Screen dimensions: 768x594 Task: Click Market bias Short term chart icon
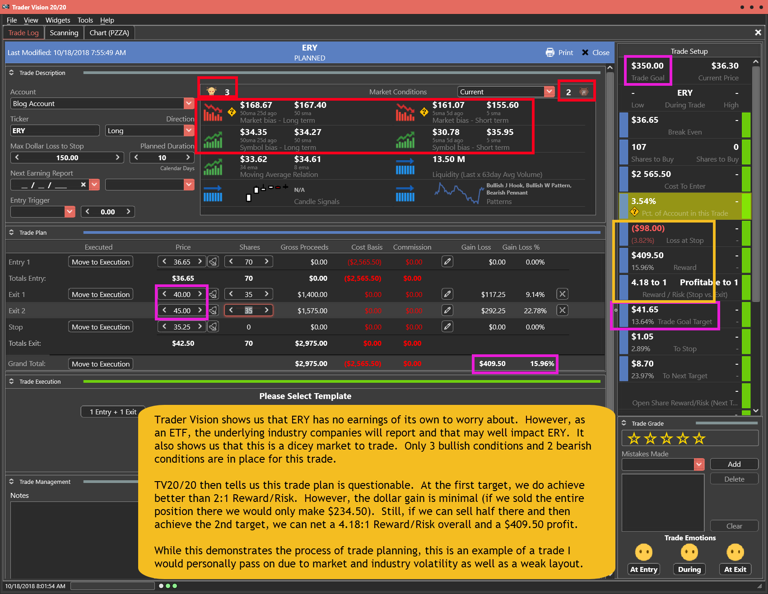(x=405, y=112)
